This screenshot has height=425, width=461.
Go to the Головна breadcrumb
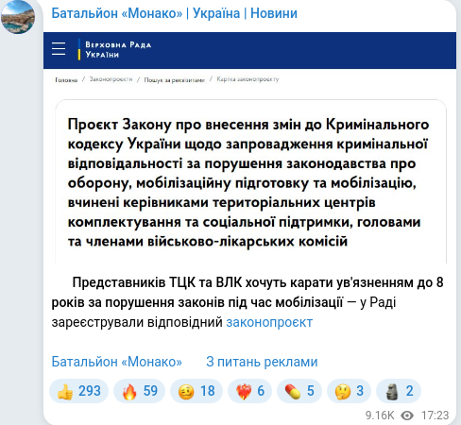pos(66,80)
